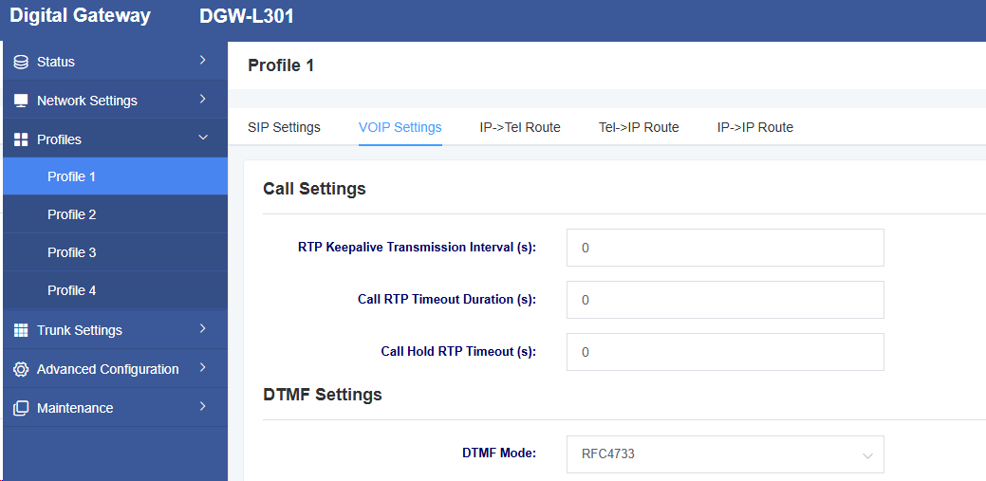Collapse the Profiles section chevron
The width and height of the screenshot is (986, 481).
[x=202, y=138]
